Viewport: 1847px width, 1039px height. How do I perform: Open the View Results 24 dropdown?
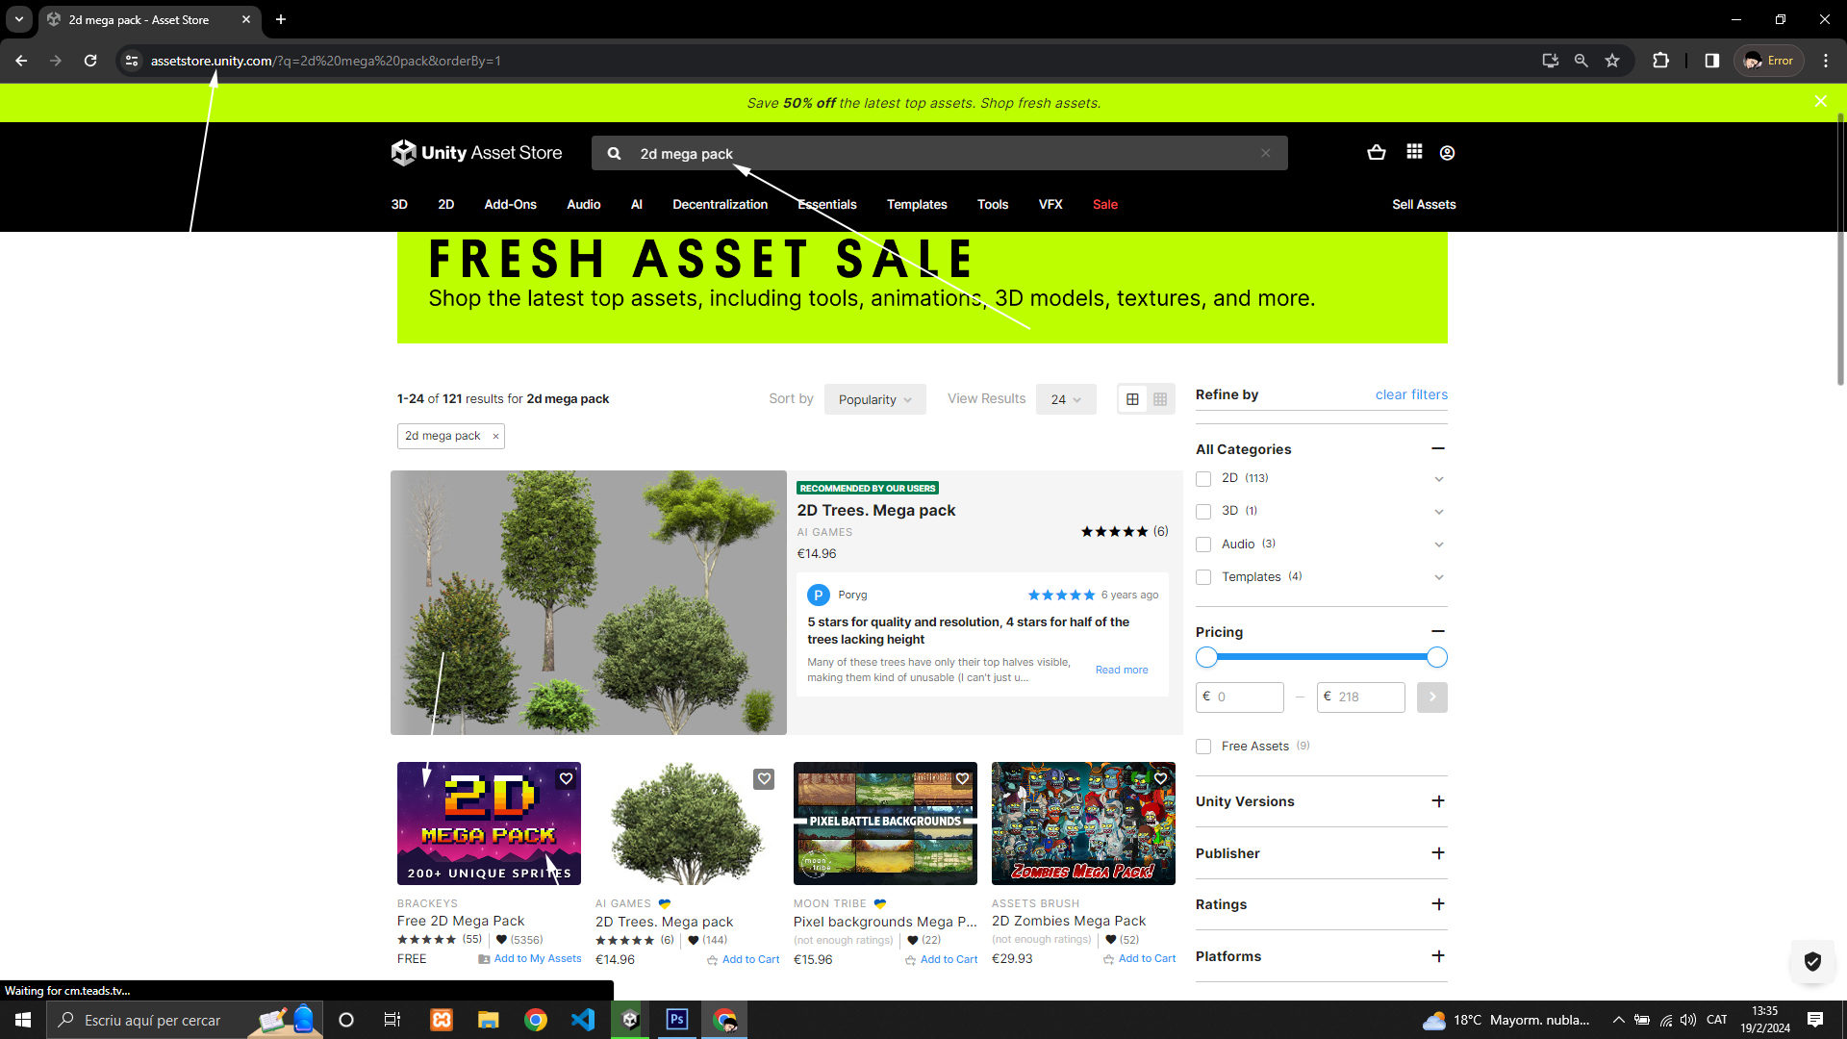tap(1066, 399)
